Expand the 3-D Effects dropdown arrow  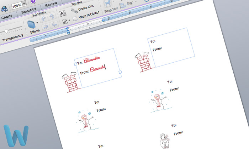[37, 23]
